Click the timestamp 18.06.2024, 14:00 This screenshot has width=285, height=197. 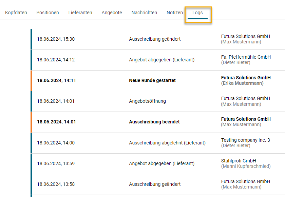(x=56, y=143)
